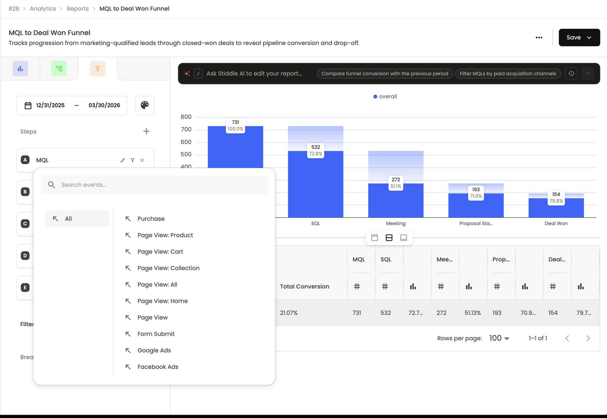607x418 pixels.
Task: Switch to split chart and table layout
Action: click(389, 238)
